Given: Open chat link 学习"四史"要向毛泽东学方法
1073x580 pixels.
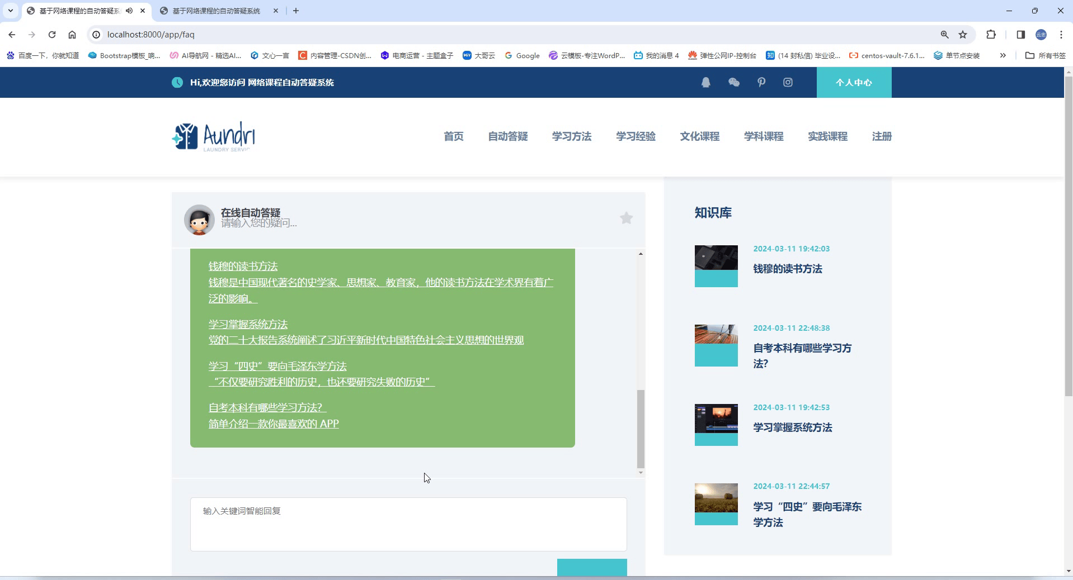Looking at the screenshot, I should pos(277,367).
